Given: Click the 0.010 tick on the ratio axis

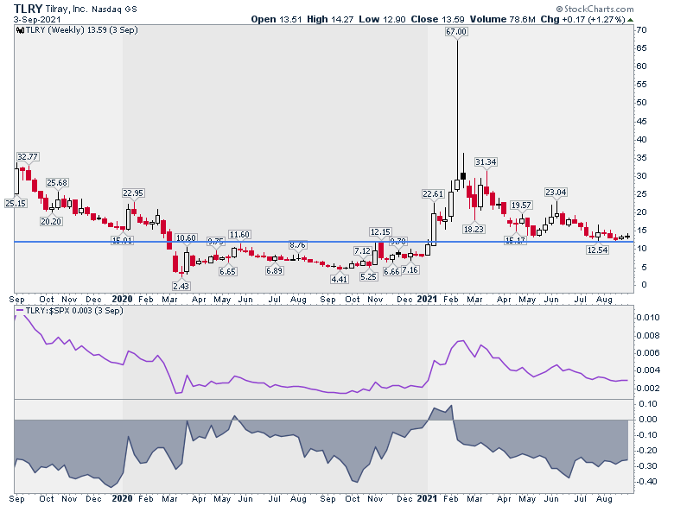Looking at the screenshot, I should pyautogui.click(x=648, y=318).
